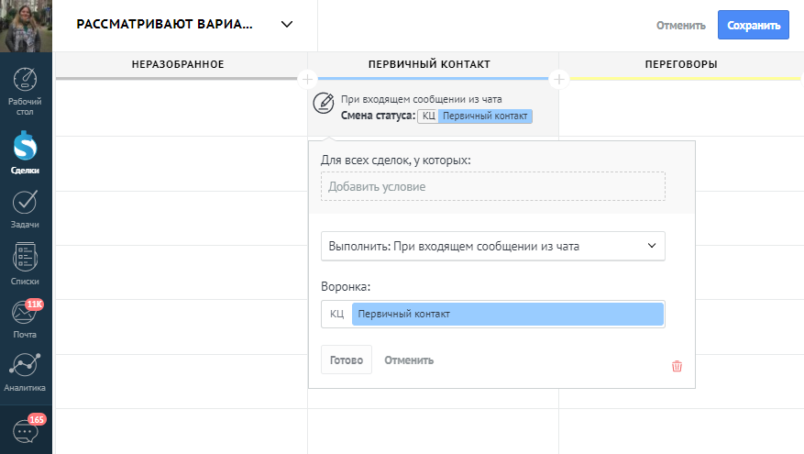Click the blue Сохранить button
804x454 pixels.
coord(753,26)
